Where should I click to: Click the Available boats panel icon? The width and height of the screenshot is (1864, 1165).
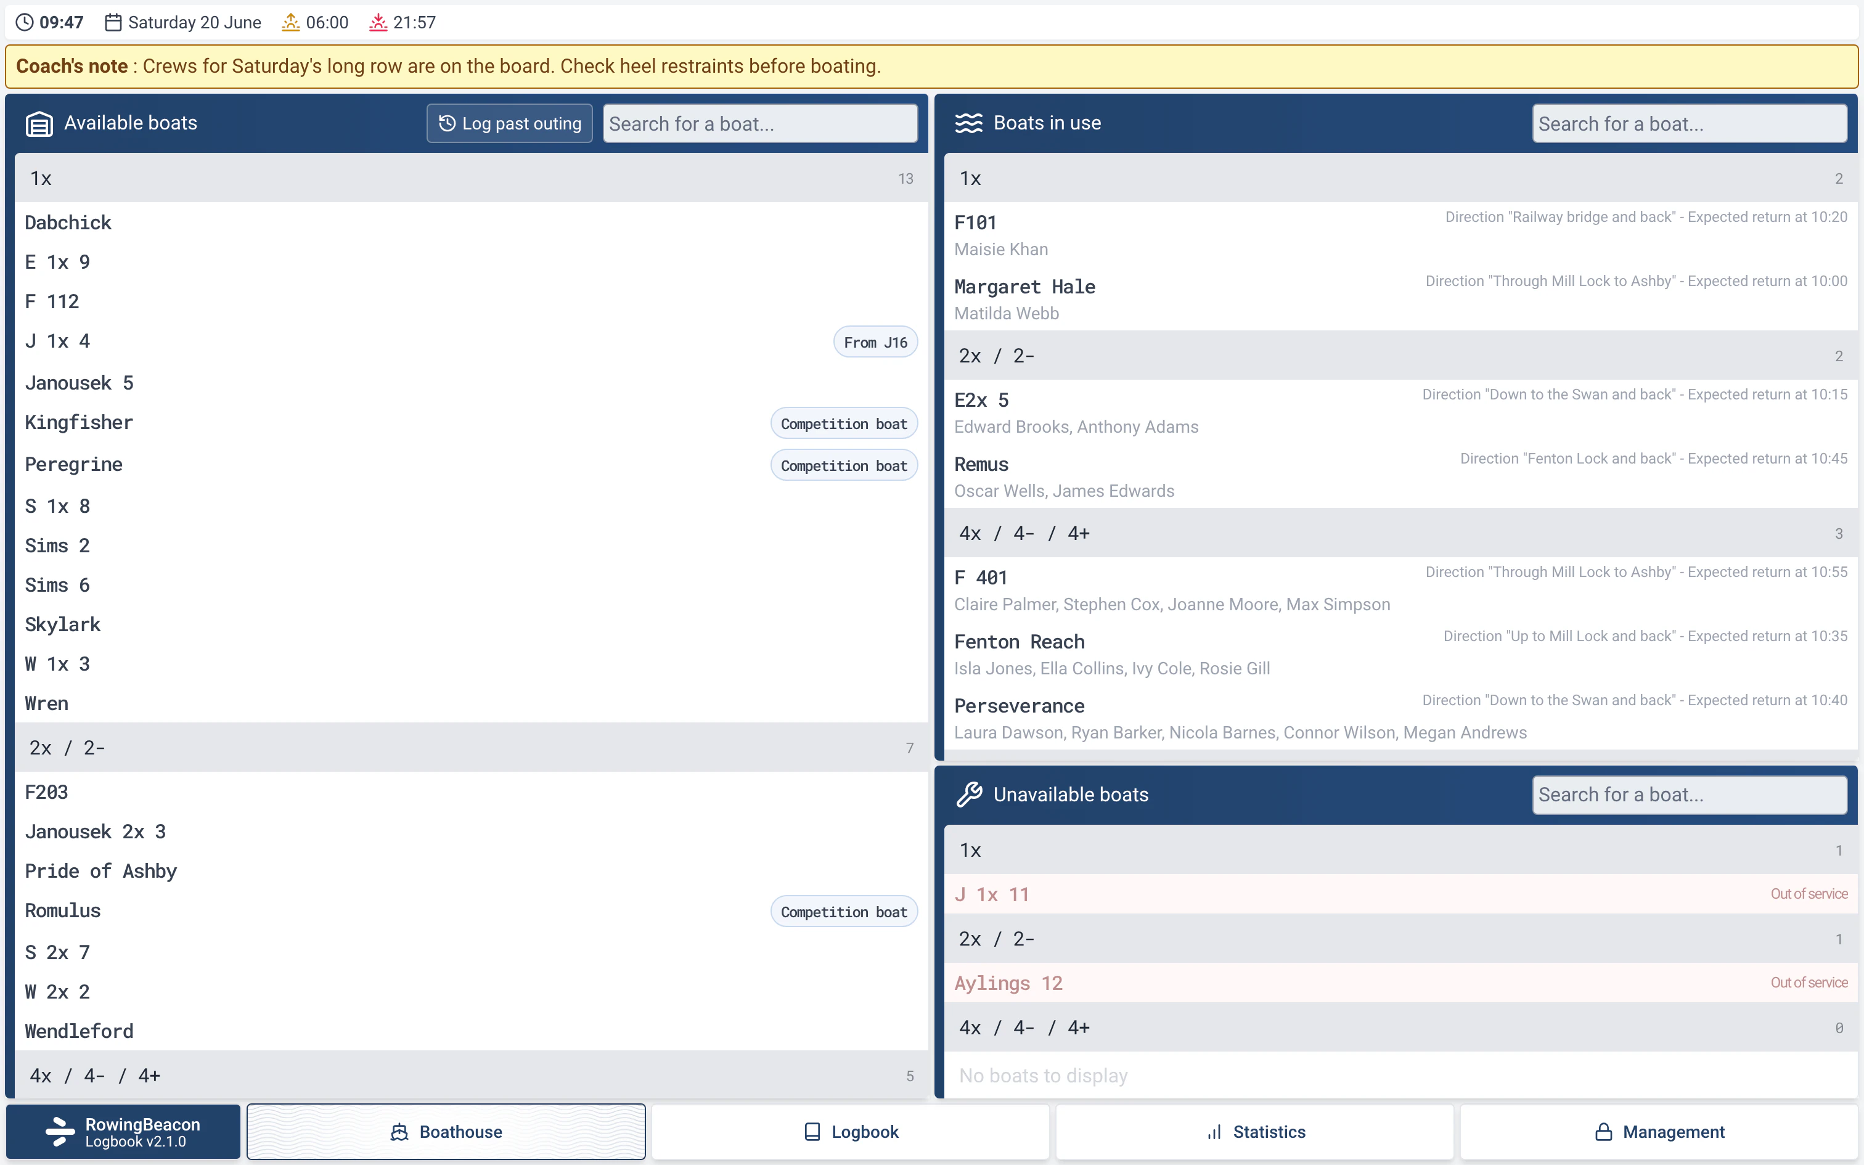pyautogui.click(x=39, y=123)
